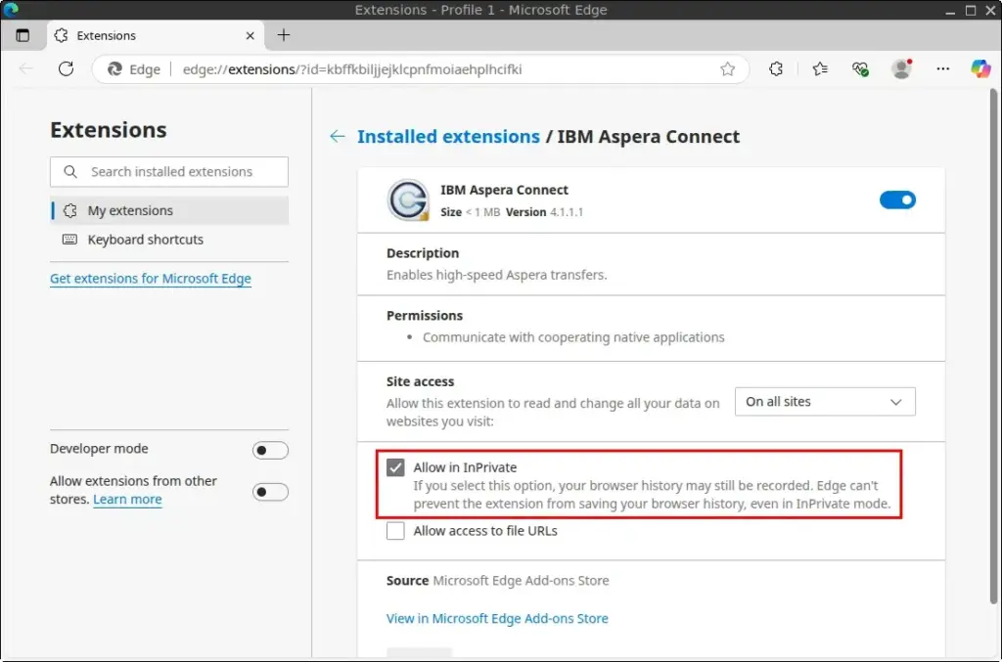Click the browser back arrow
This screenshot has width=1002, height=662.
(26, 69)
